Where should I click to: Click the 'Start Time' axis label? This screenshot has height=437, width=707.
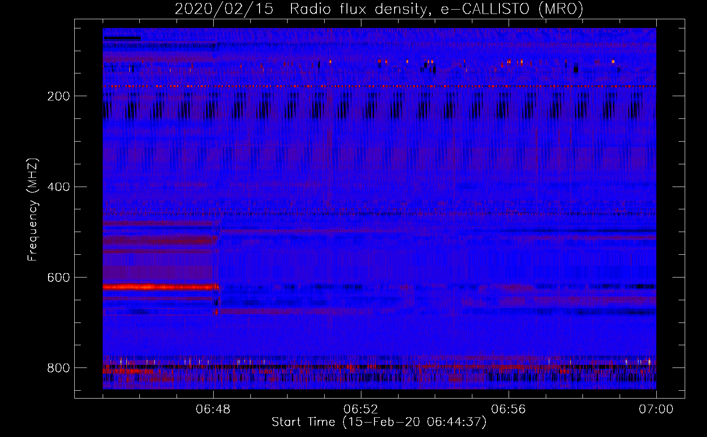pos(379,422)
